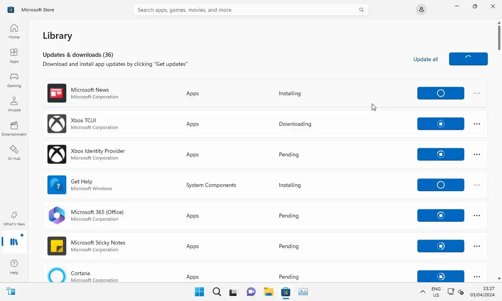Show hidden system tray icons

coord(422,292)
